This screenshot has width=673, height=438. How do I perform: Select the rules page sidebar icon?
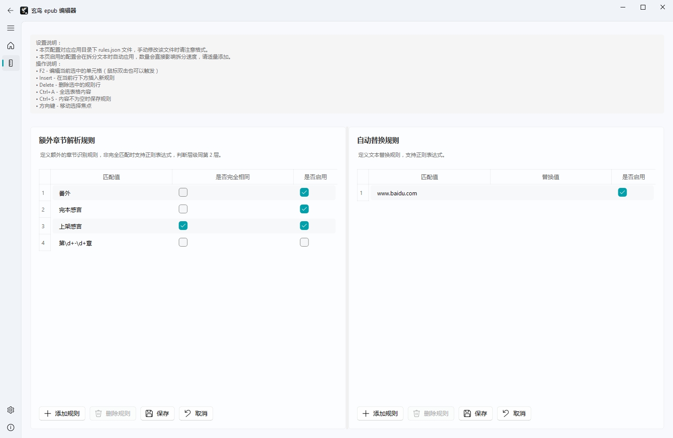pyautogui.click(x=11, y=63)
